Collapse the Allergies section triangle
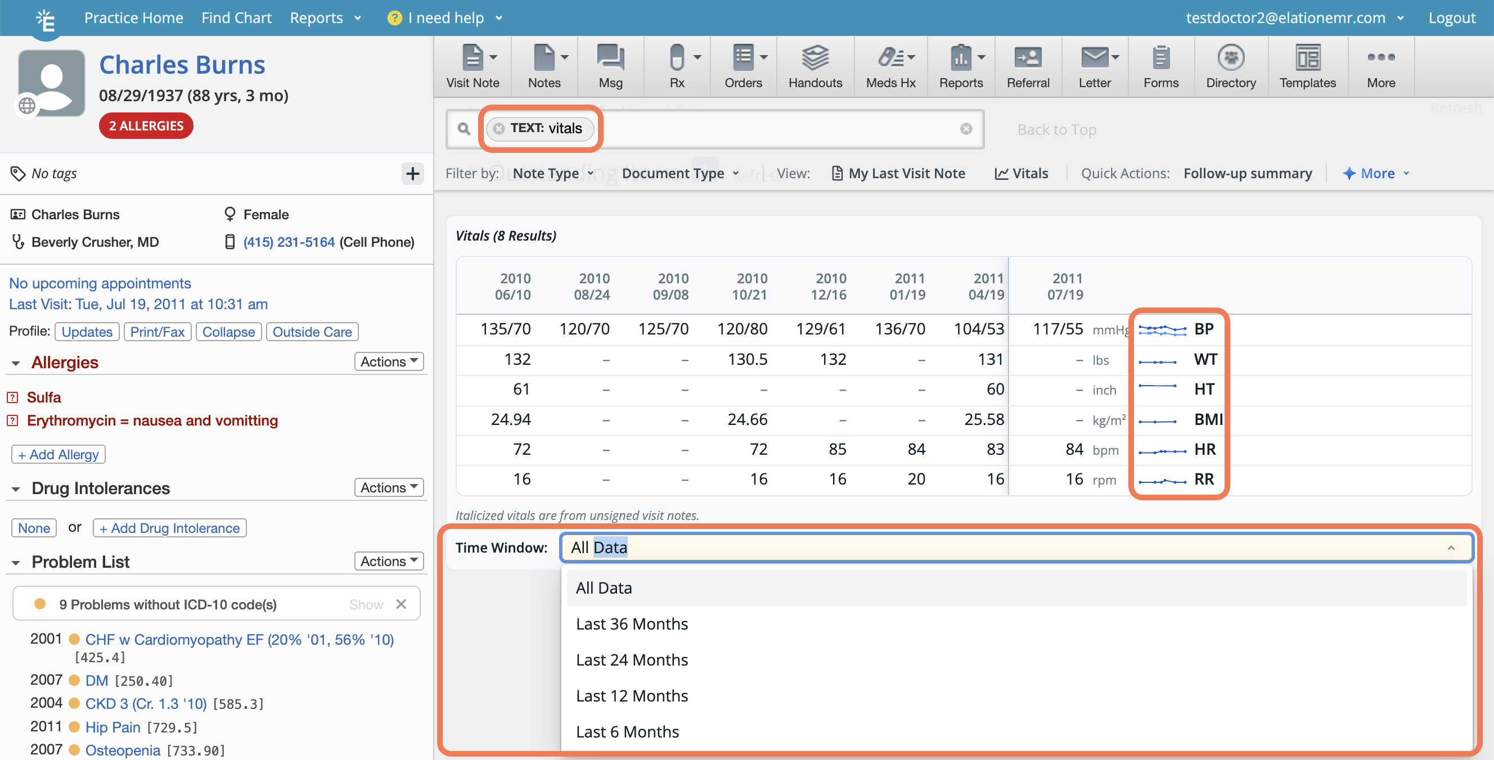1494x760 pixels. 16,364
